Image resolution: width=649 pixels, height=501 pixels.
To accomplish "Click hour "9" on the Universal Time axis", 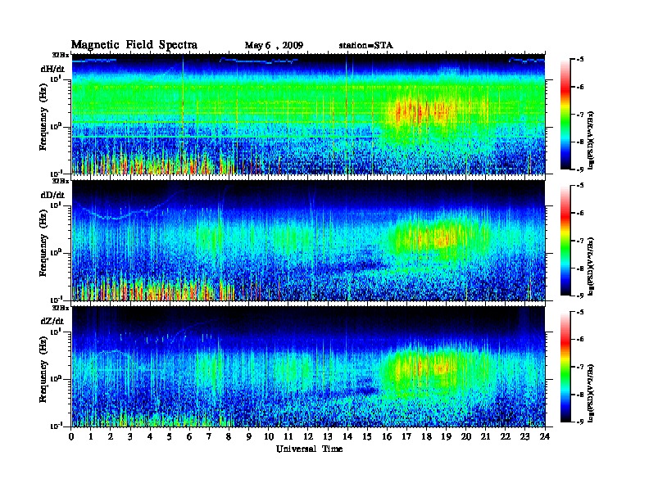I will (x=249, y=436).
